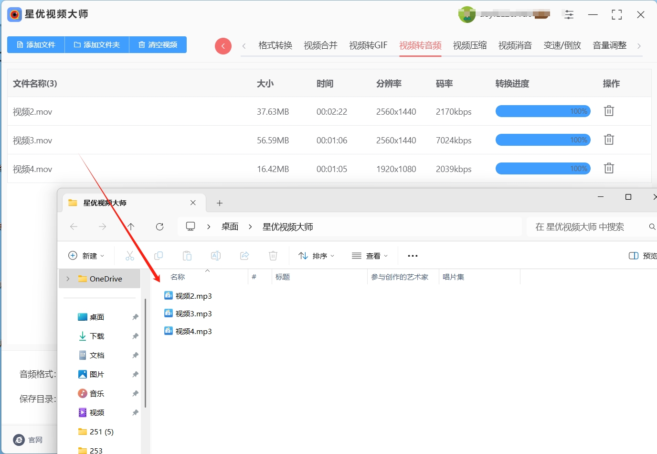Viewport: 657px width, 454px height.
Task: Close the 星优视频大师 Explorer tab
Action: pos(193,203)
